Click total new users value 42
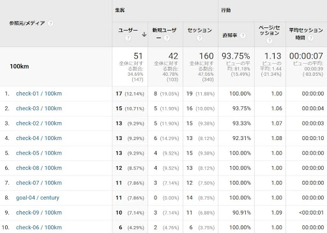Viewport: 327px width, 233px height. (x=173, y=56)
